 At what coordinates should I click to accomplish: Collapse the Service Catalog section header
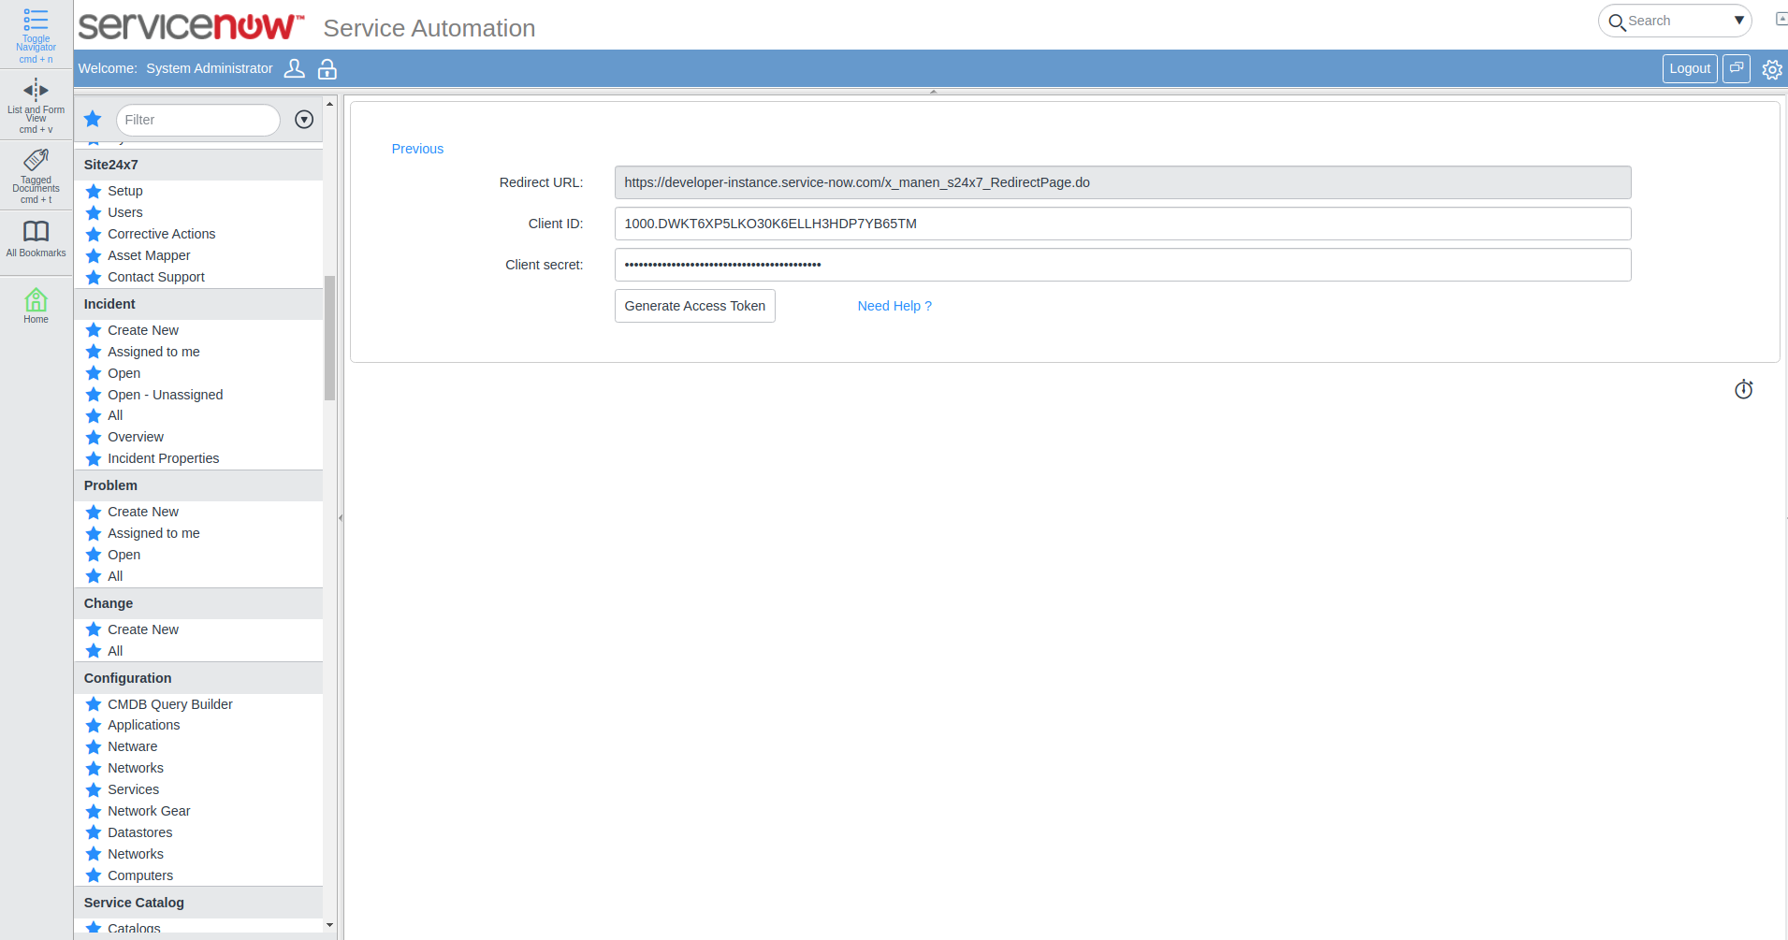coord(134,902)
